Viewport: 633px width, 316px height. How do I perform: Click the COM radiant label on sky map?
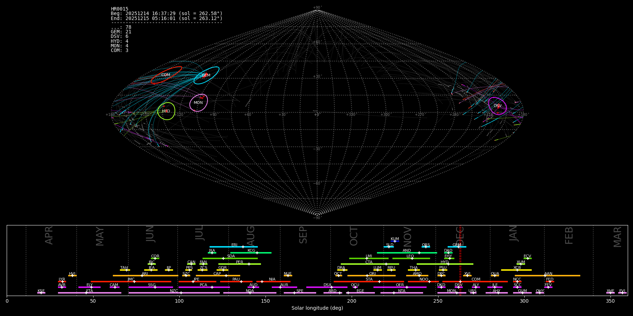point(166,75)
